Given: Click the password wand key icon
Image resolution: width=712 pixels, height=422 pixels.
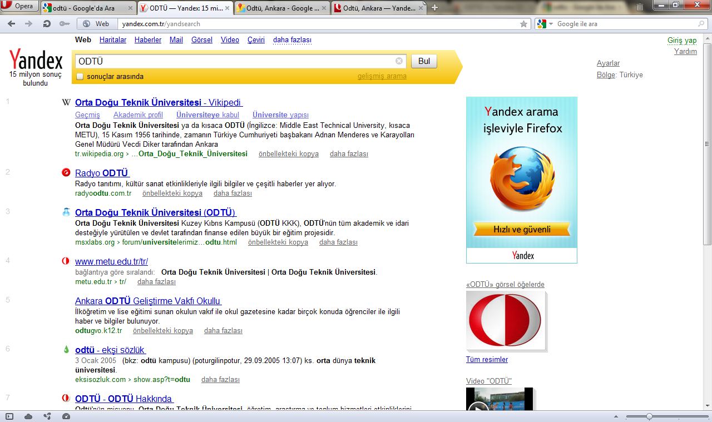Looking at the screenshot, I should (64, 24).
